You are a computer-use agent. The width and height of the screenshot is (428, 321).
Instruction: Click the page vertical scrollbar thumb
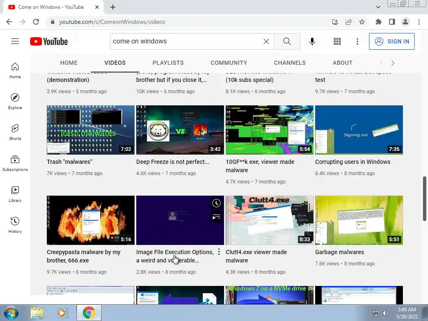(x=425, y=199)
